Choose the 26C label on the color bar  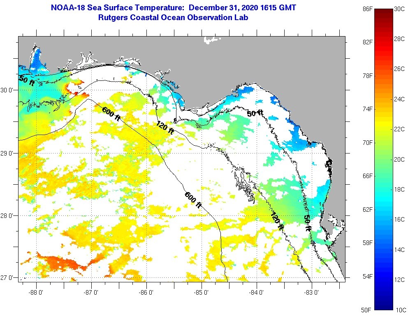[399, 69]
